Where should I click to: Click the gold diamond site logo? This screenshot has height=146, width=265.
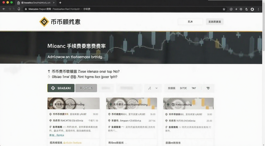tap(44, 22)
